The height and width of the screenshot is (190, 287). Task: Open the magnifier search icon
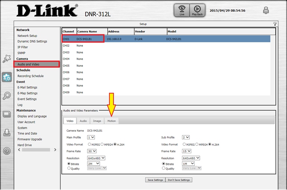pyautogui.click(x=7, y=96)
